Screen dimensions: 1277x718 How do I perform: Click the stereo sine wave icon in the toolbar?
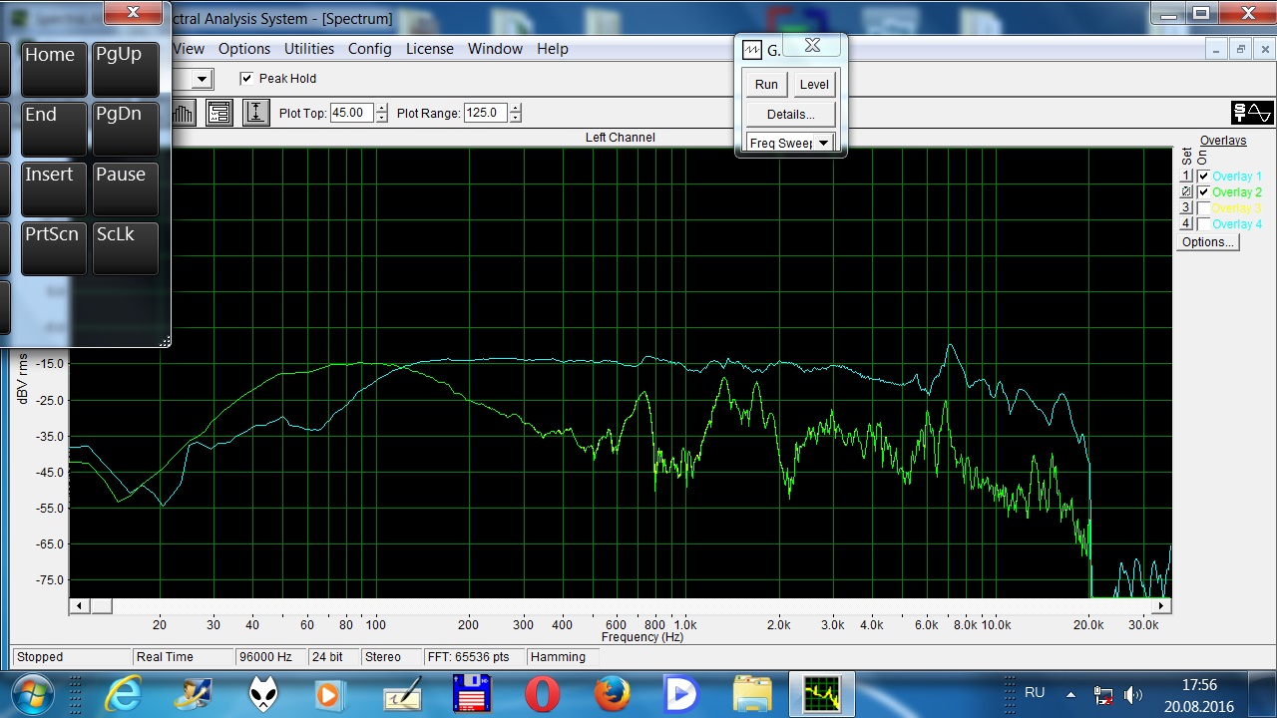click(x=1252, y=113)
